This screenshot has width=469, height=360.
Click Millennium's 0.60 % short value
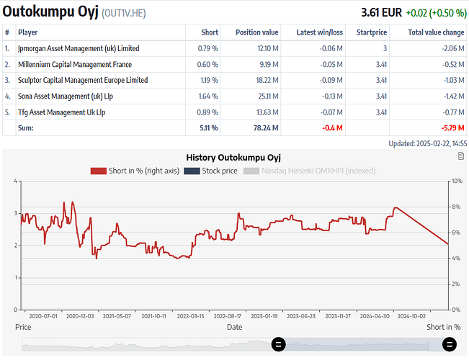coord(207,65)
